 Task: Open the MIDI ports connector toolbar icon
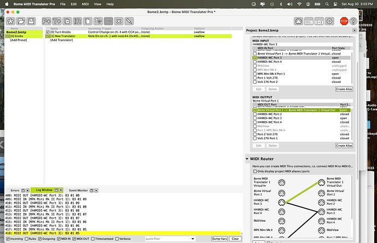pyautogui.click(x=298, y=21)
